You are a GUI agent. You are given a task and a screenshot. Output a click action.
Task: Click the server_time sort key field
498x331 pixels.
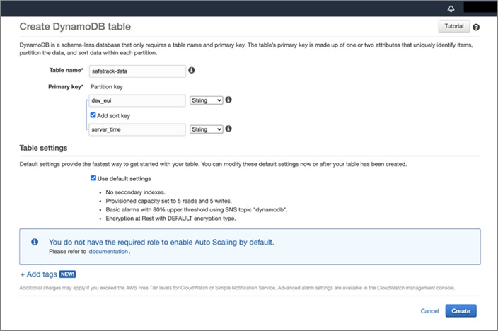click(137, 129)
